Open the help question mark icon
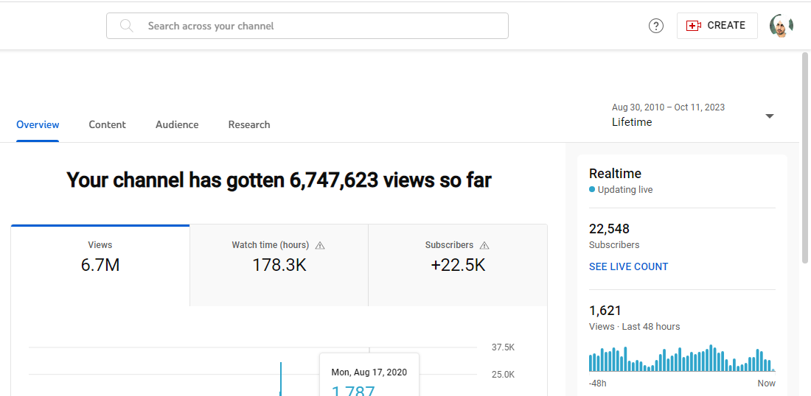The height and width of the screenshot is (396, 811). click(656, 26)
